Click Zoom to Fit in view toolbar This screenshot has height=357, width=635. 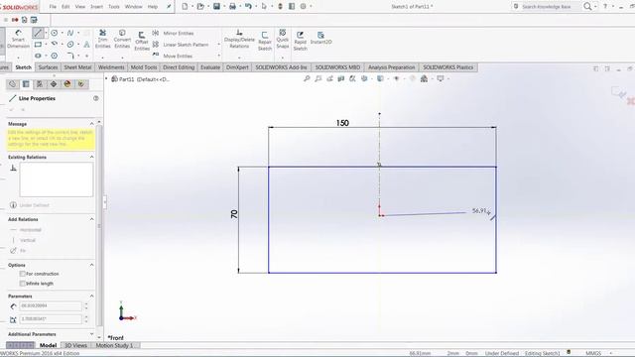coord(307,78)
